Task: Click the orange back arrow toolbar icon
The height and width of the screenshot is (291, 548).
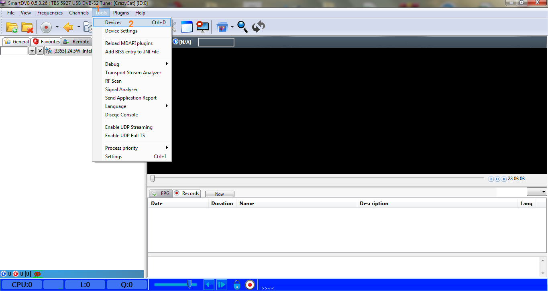Action: [68, 27]
